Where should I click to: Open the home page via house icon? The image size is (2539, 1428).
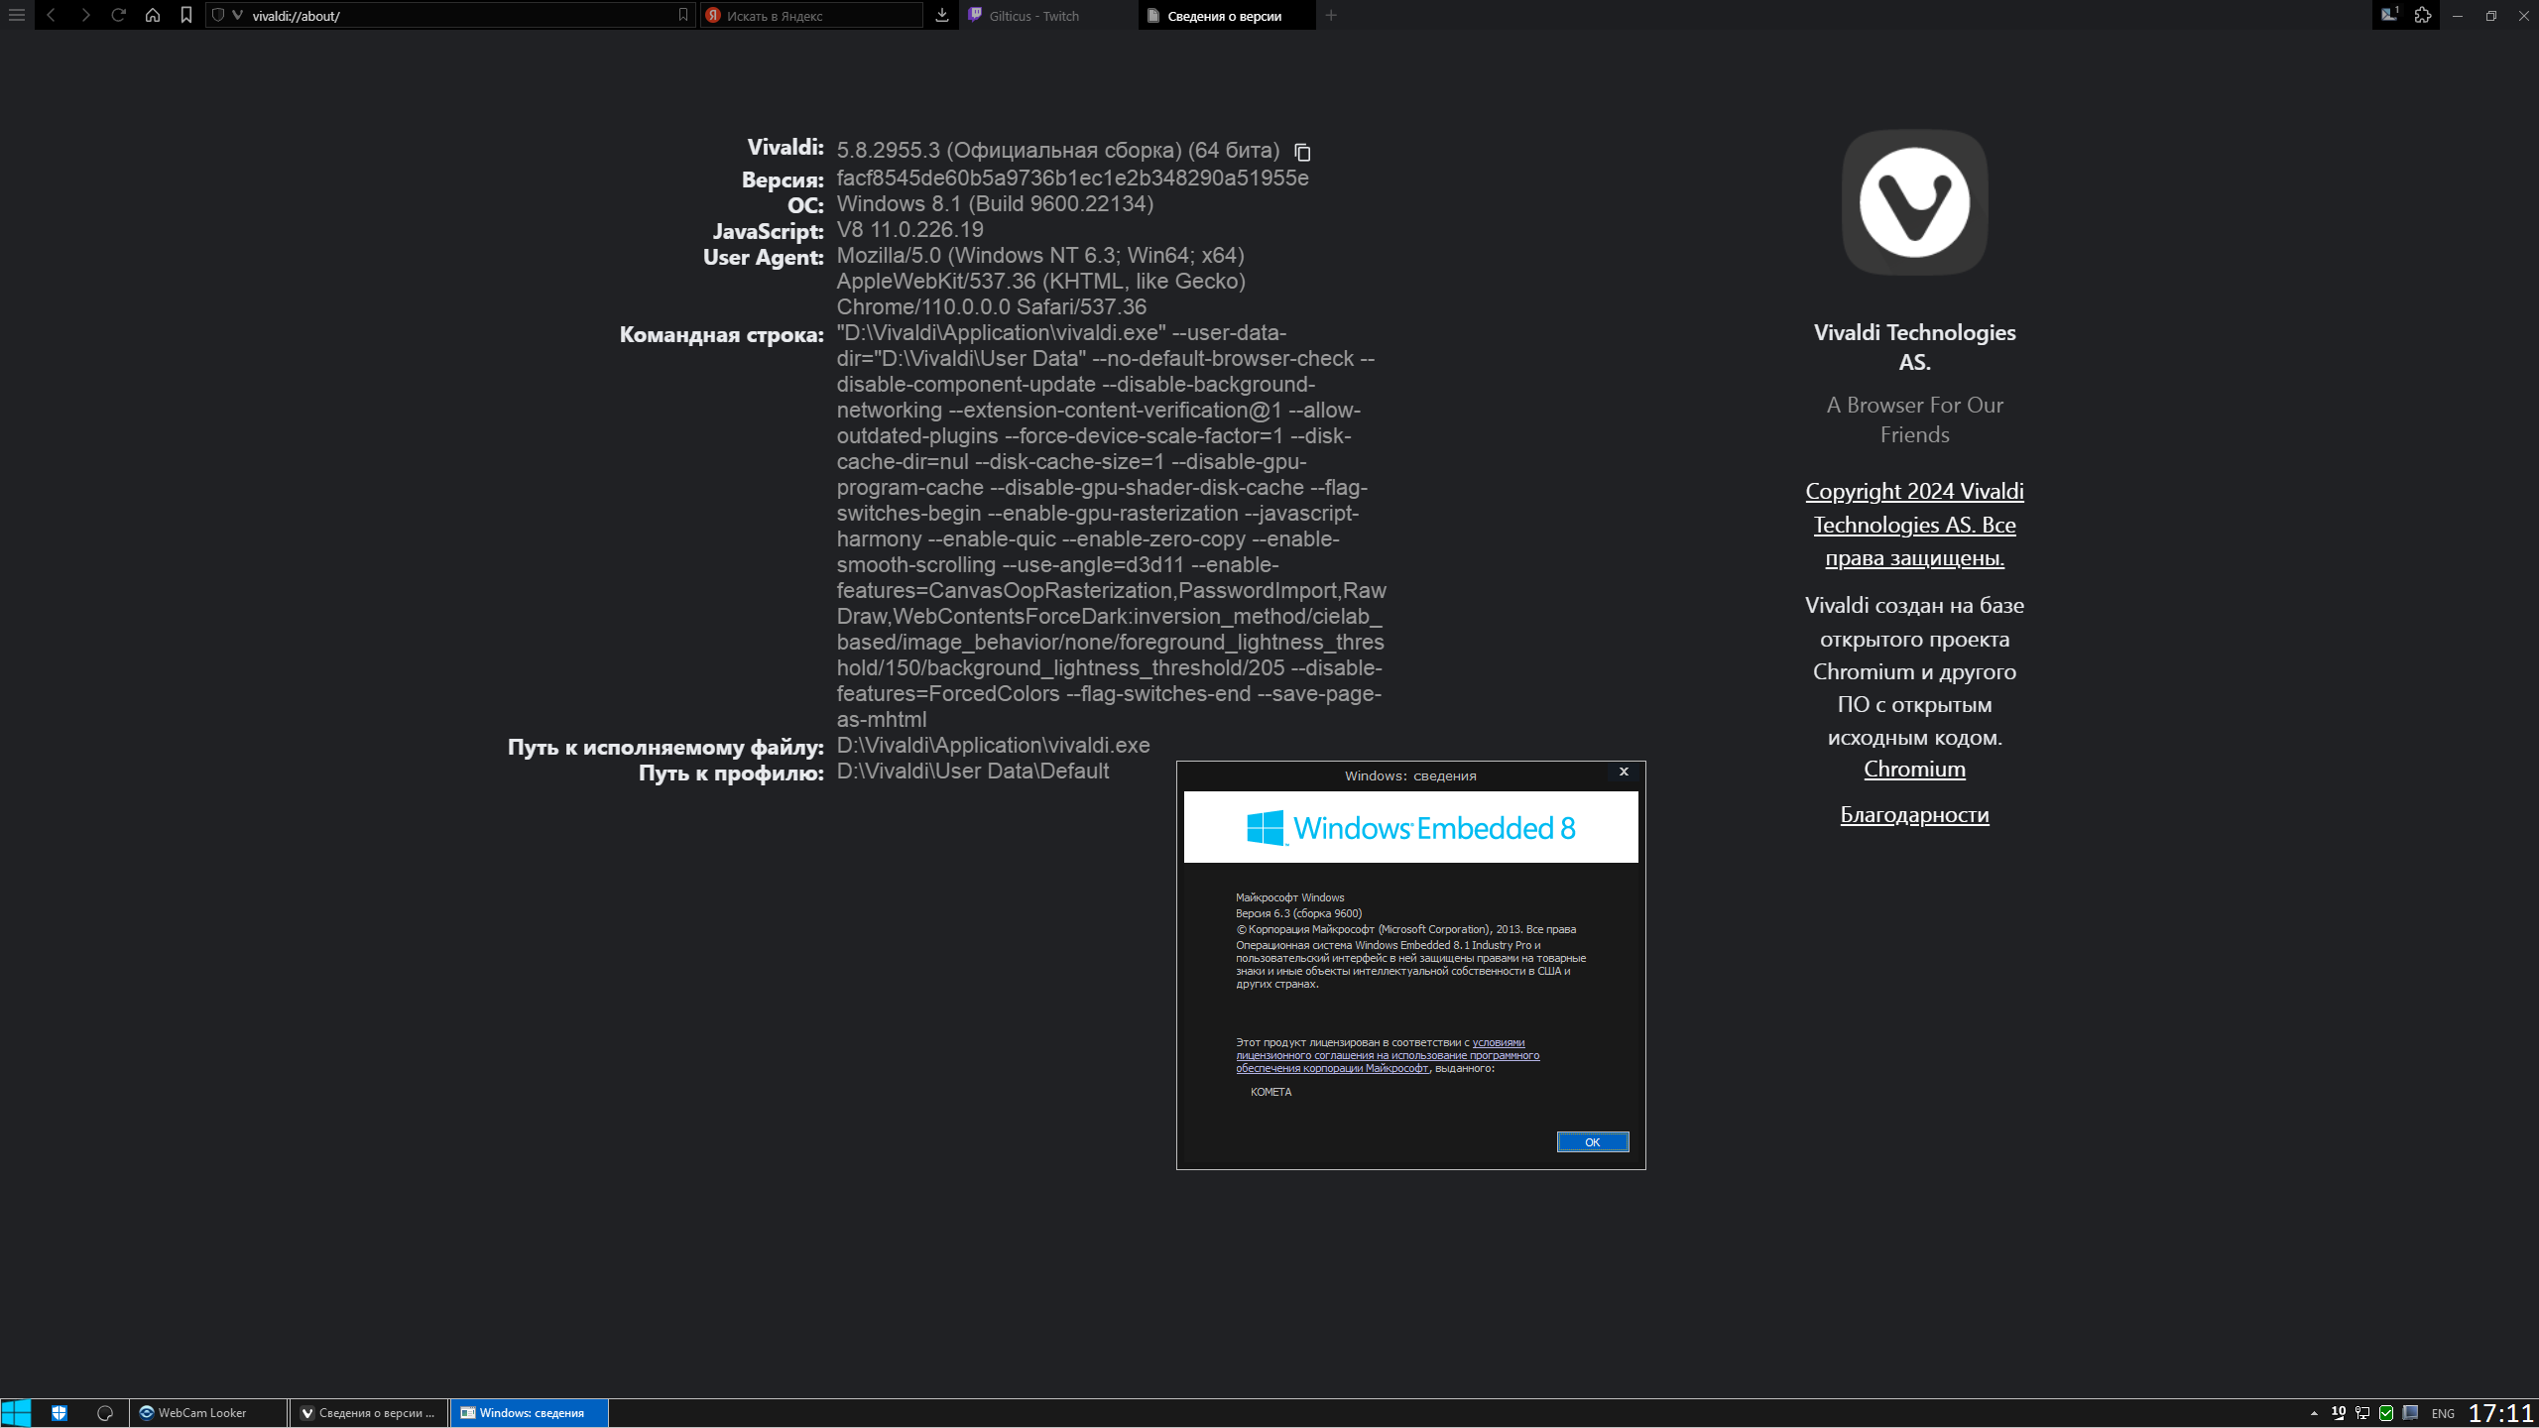coord(152,15)
